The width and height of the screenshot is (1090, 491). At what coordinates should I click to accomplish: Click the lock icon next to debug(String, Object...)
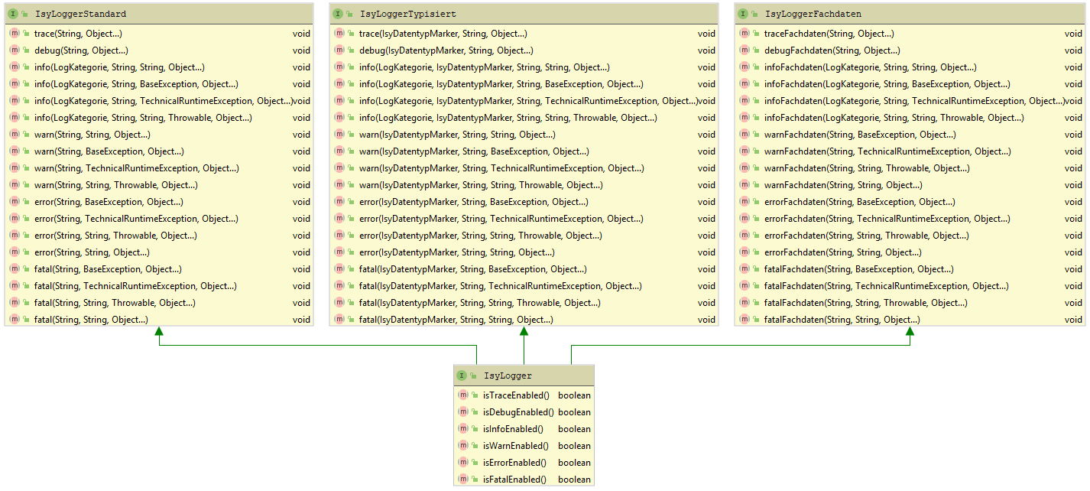pyautogui.click(x=25, y=50)
